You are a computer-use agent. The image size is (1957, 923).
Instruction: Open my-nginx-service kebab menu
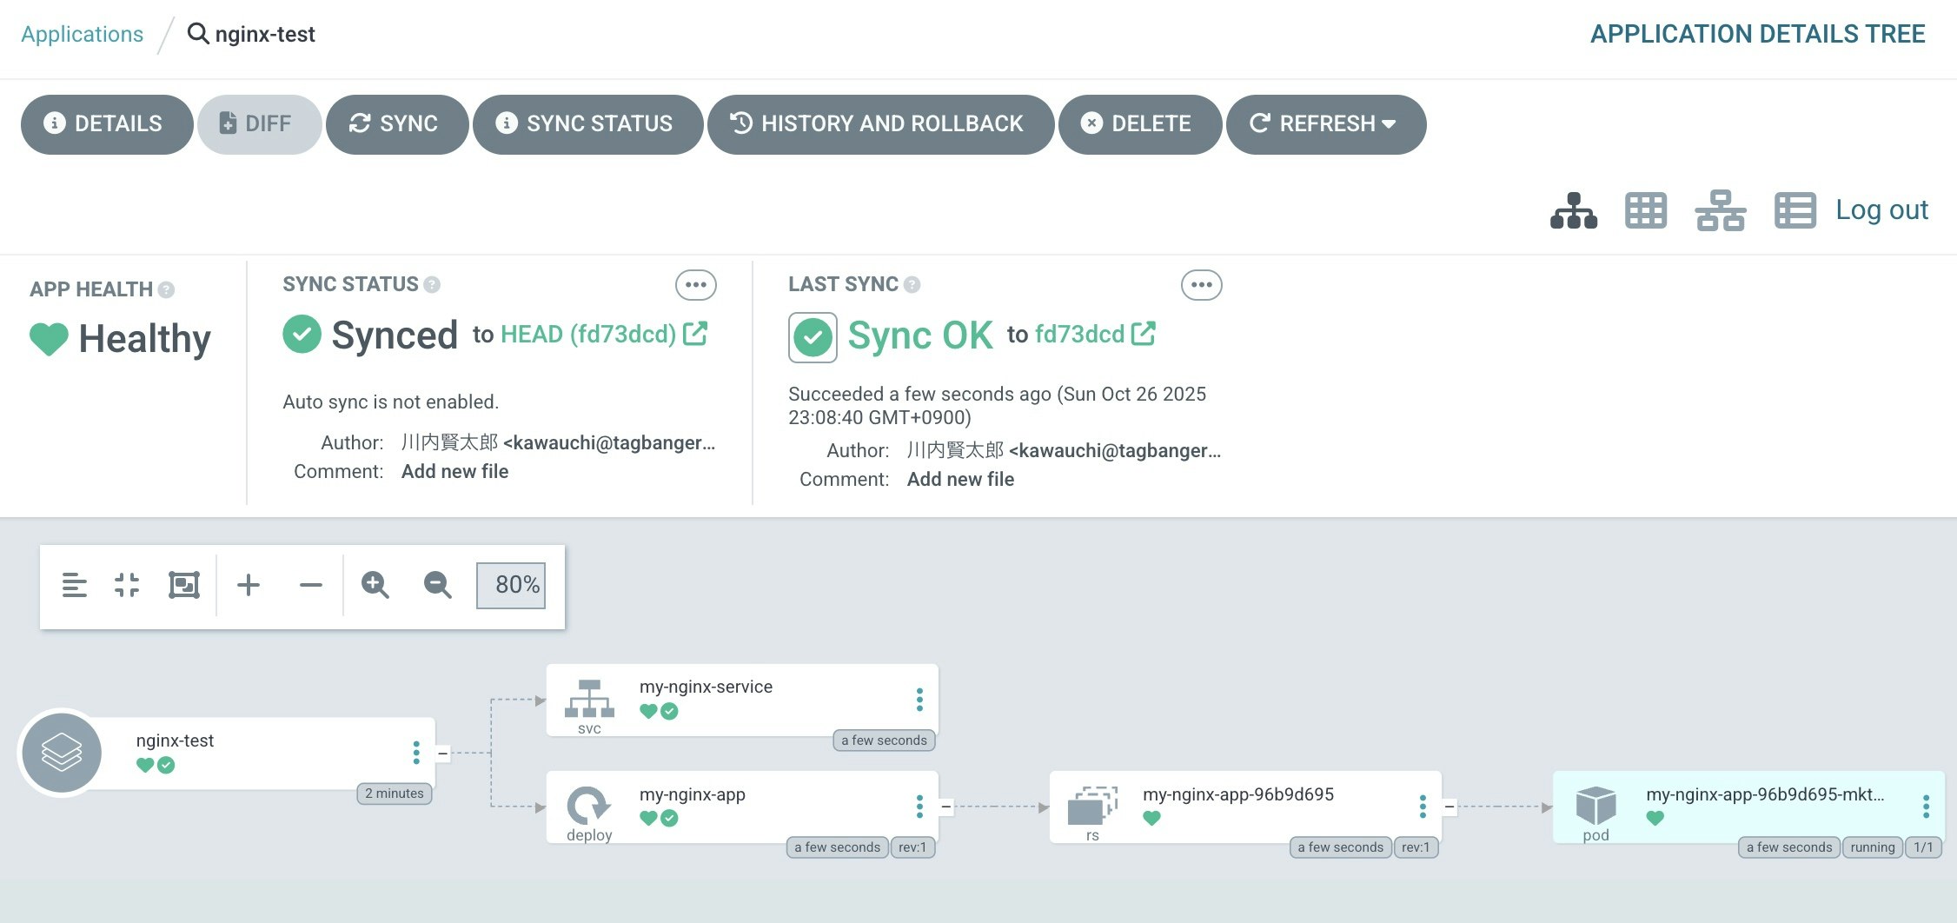[919, 700]
